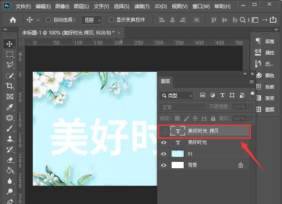Viewport: 282px width, 204px height.
Task: Select the Clone Stamp tool
Action: pos(10,139)
